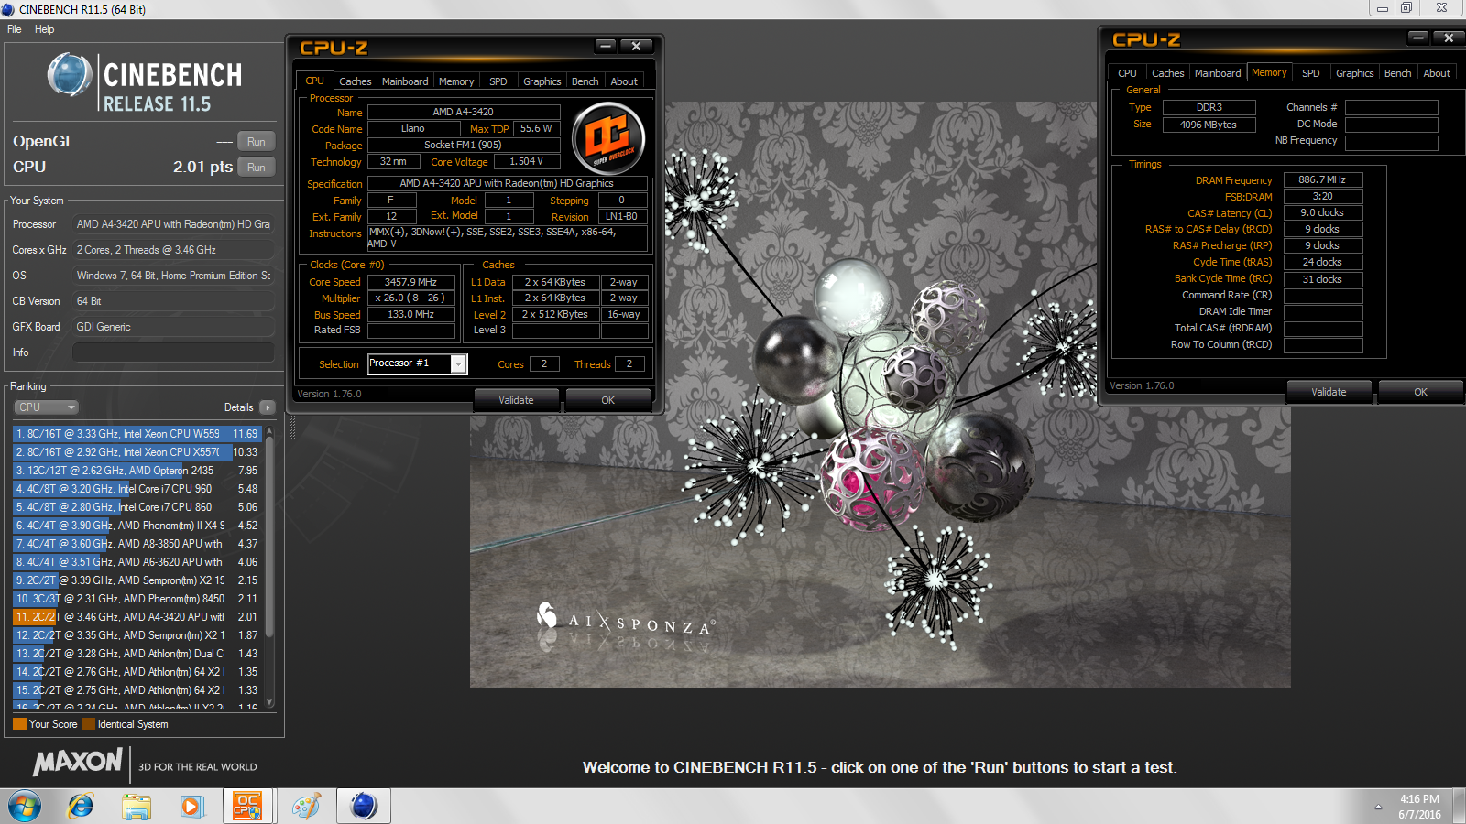Screen dimensions: 1466x824
Task: Switch to Bench tab in right CPU-Z
Action: click(1398, 73)
